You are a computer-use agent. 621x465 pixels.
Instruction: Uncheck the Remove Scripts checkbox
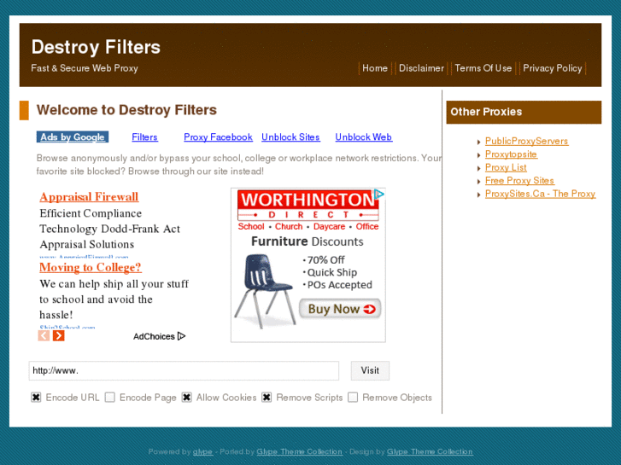click(267, 397)
